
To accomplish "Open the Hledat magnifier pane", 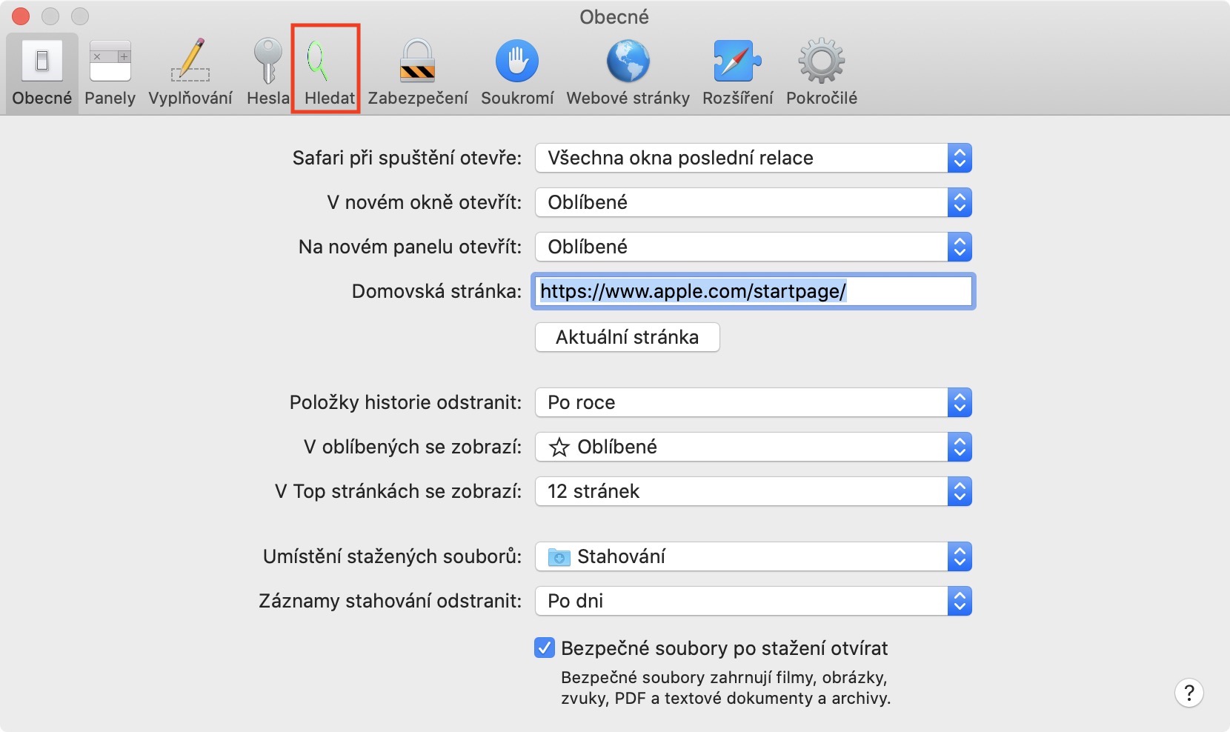I will pos(325,73).
